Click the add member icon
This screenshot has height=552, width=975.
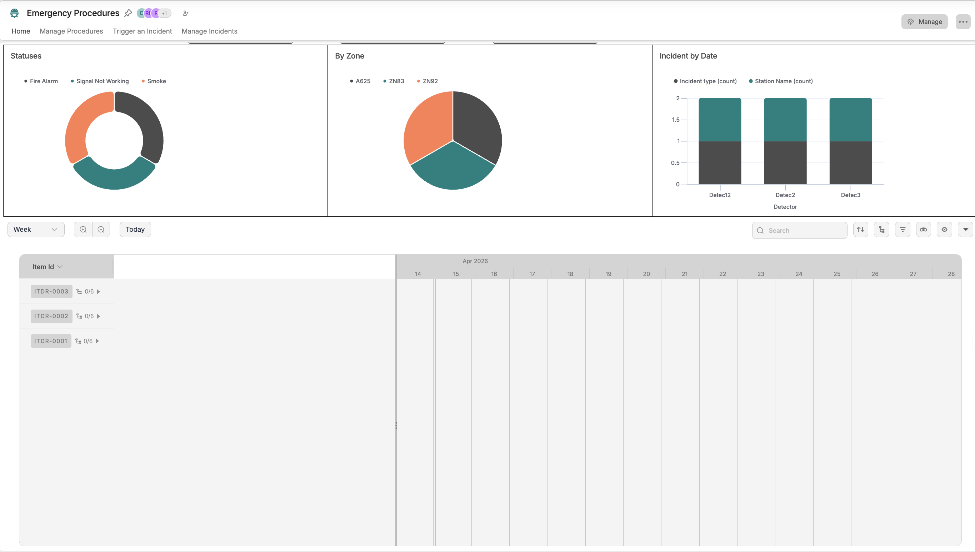coord(185,13)
